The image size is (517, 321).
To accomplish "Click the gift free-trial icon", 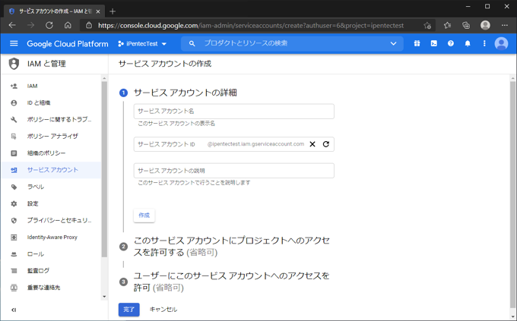I will (x=417, y=43).
